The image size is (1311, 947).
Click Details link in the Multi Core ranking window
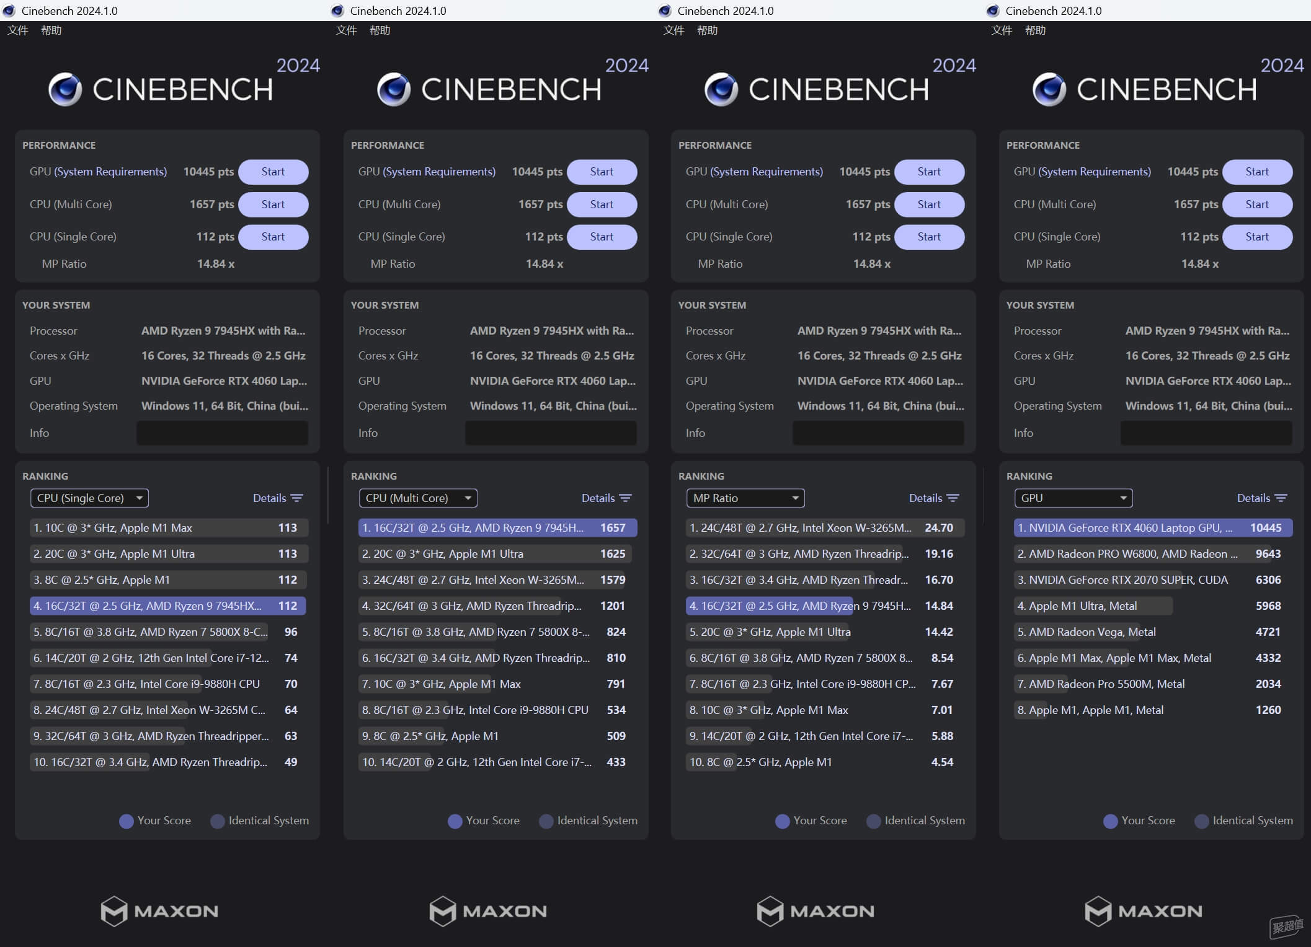(598, 498)
